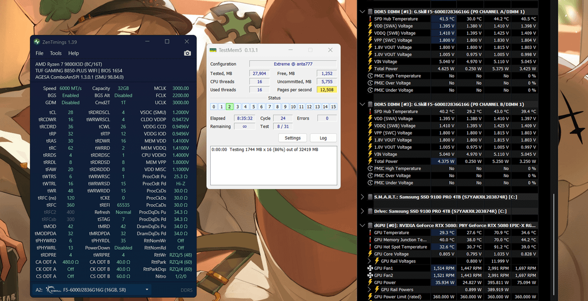The image size is (588, 301).
Task: Click the tRFC value 360 in ZenTimings
Action: tap(70, 205)
